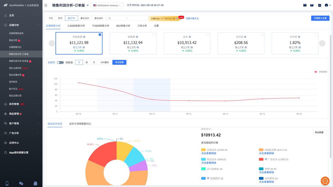Click the info icon beside 广告成本
This screenshot has height=187, width=333.
click(266, 159)
